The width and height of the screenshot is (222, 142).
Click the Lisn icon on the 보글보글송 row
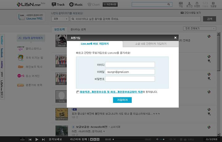(x=209, y=127)
